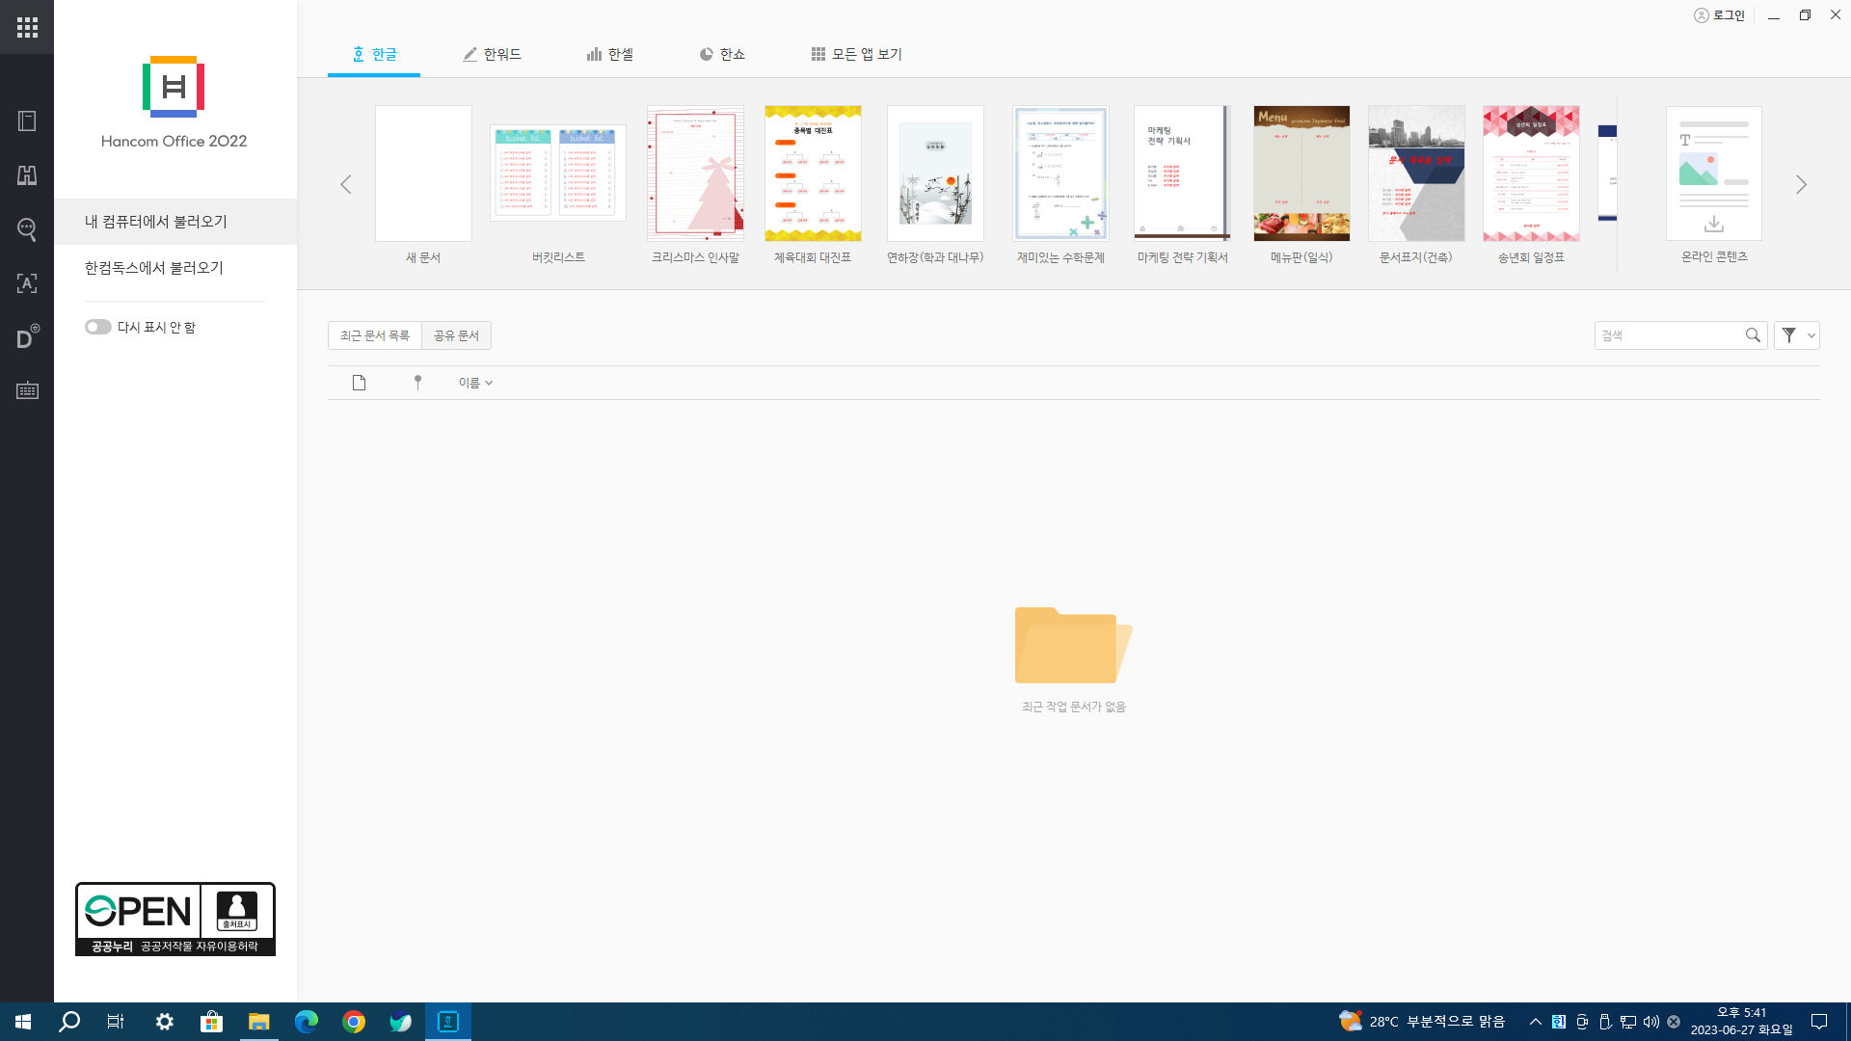
Task: Switch to the 한셀 tab
Action: [610, 55]
